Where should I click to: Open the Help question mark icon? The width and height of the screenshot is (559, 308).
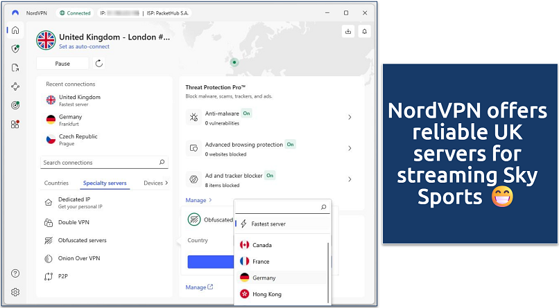(x=15, y=273)
